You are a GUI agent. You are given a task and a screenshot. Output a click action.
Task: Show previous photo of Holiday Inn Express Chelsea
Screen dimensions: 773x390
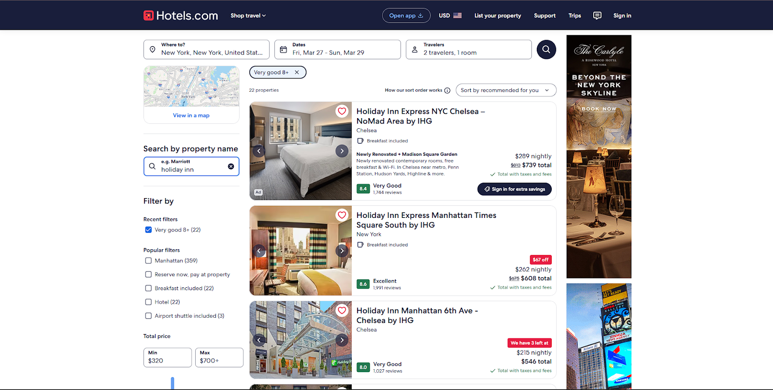[x=259, y=151]
